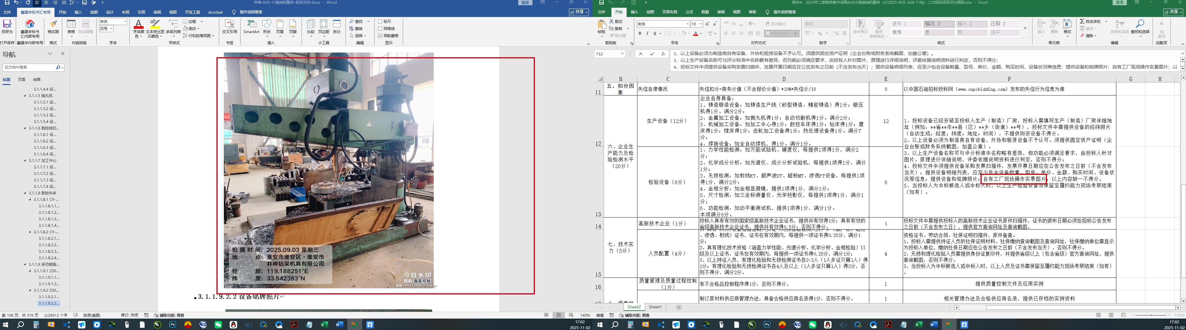The height and width of the screenshot is (330, 1186).
Task: Click the Word quick-access Save icon
Action: 7,3
